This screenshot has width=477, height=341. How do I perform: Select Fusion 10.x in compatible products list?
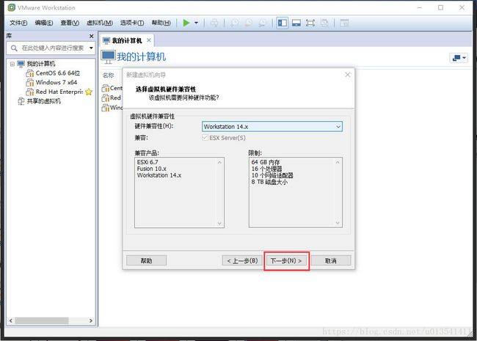pos(151,169)
